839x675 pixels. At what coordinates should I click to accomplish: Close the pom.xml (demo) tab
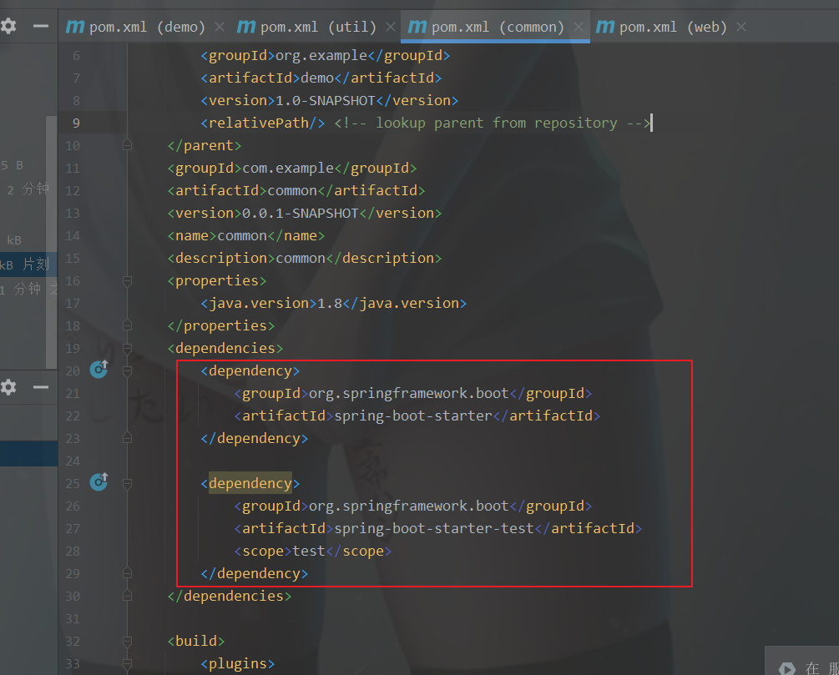219,26
